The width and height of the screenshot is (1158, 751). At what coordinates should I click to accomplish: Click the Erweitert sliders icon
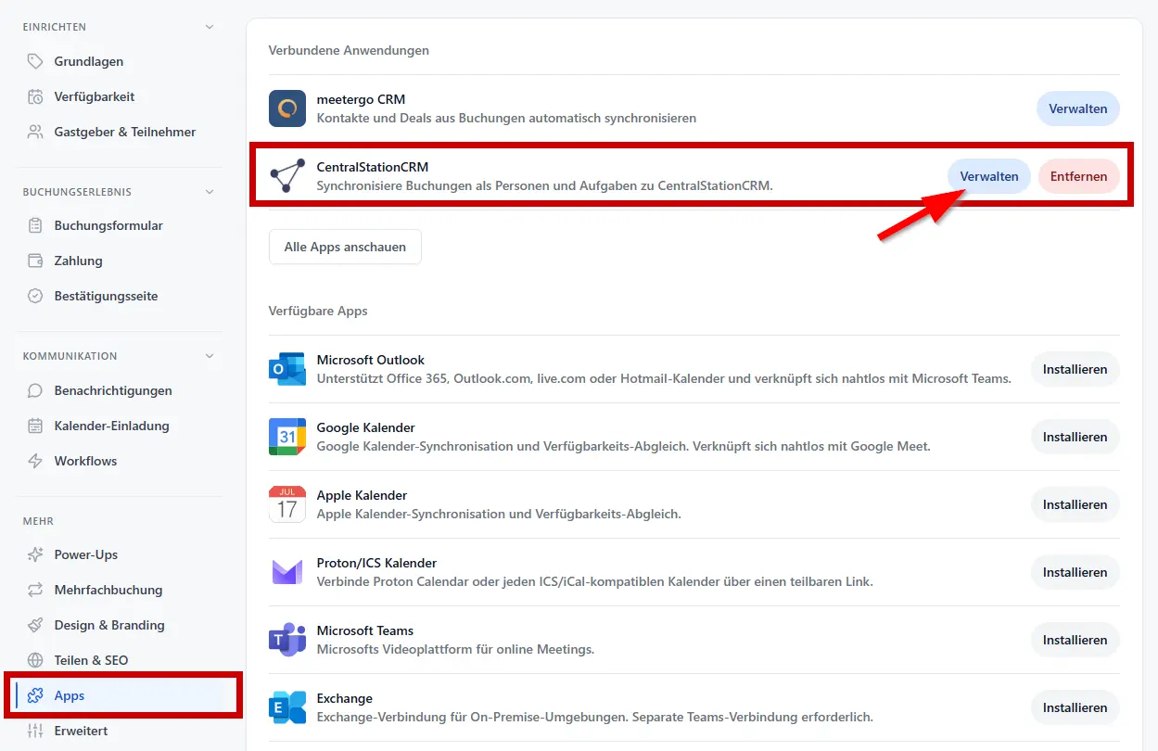[x=35, y=731]
